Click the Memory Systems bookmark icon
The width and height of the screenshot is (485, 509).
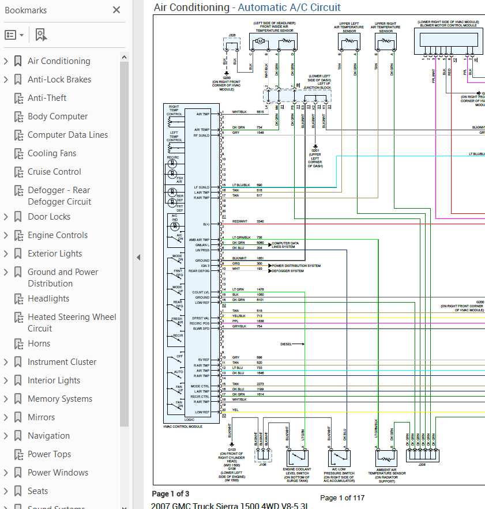point(18,399)
